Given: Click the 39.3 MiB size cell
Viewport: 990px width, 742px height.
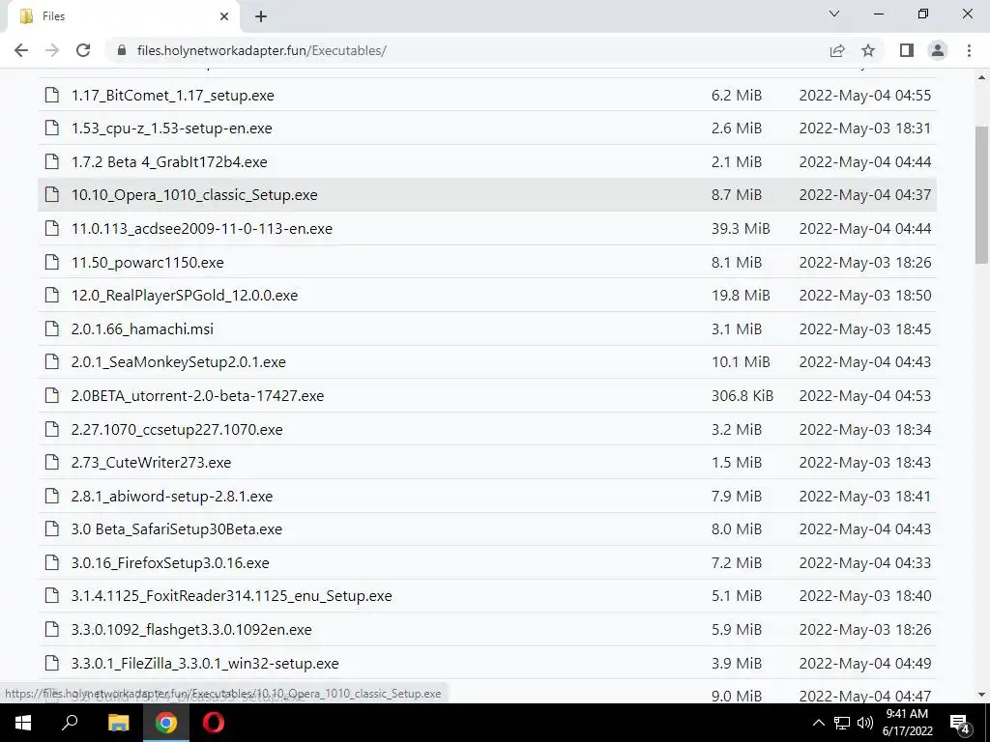Looking at the screenshot, I should coord(741,228).
